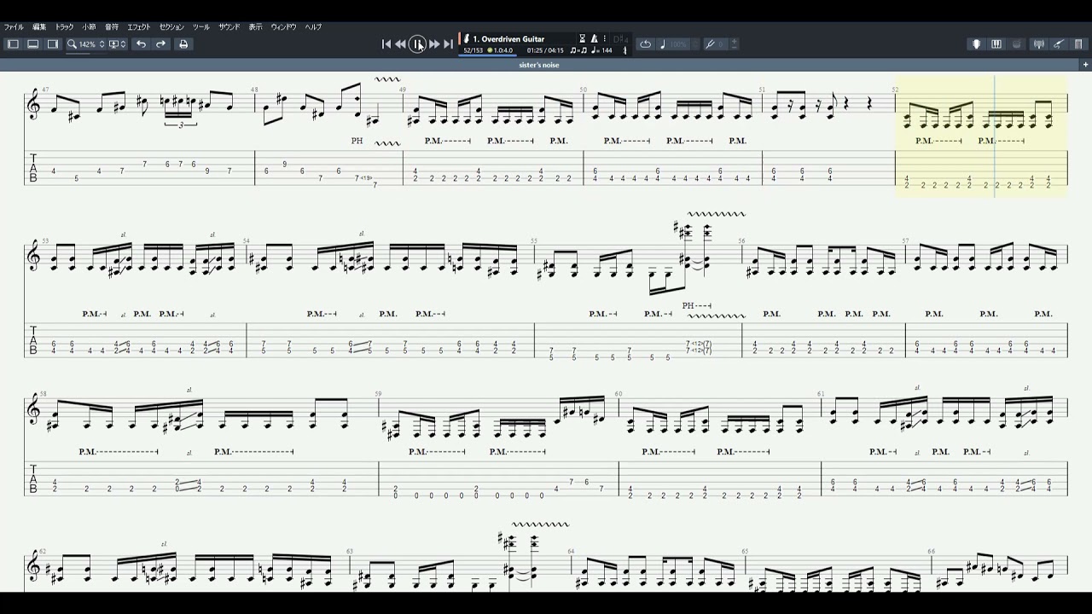Open the 小節 menu
Viewport: 1092px width, 614px height.
tap(89, 27)
